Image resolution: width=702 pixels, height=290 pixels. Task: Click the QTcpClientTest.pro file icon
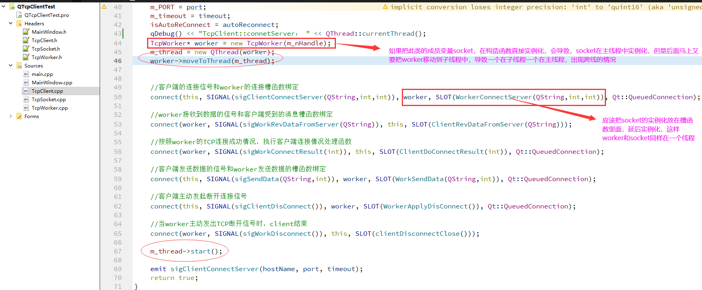click(x=19, y=15)
